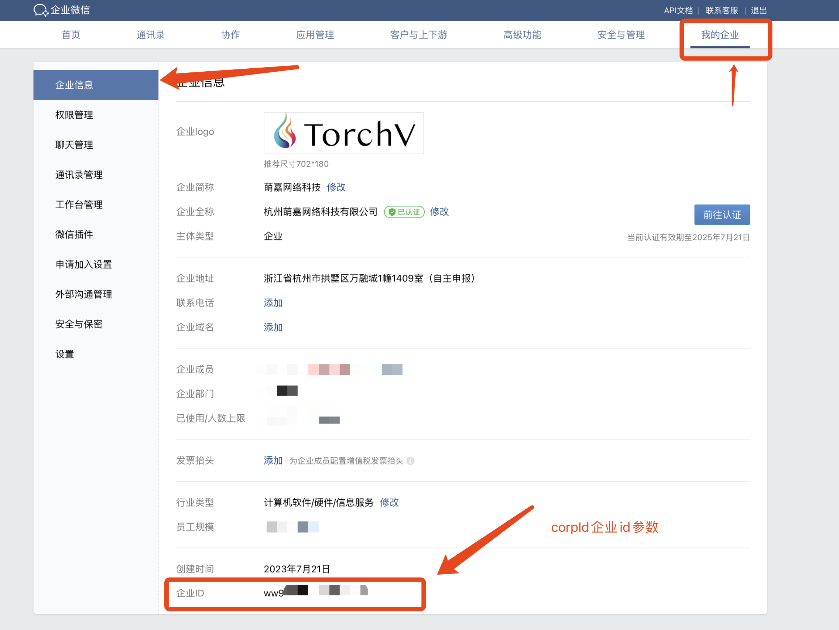
Task: Click the full name 杭州萌嘉网络科技有限公司
Action: 321,212
